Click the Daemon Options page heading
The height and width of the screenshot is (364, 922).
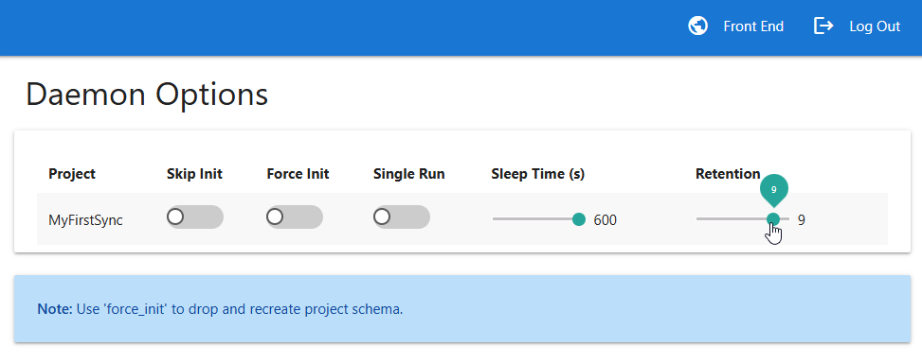pos(147,95)
